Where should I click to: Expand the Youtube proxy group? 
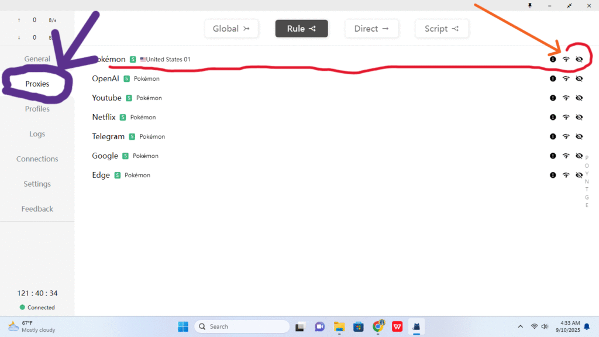point(106,98)
